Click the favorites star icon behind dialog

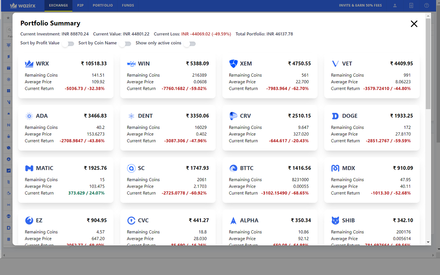pyautogui.click(x=8, y=18)
